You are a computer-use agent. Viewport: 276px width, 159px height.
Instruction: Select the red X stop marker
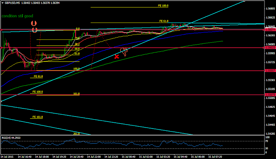[x=117, y=57]
